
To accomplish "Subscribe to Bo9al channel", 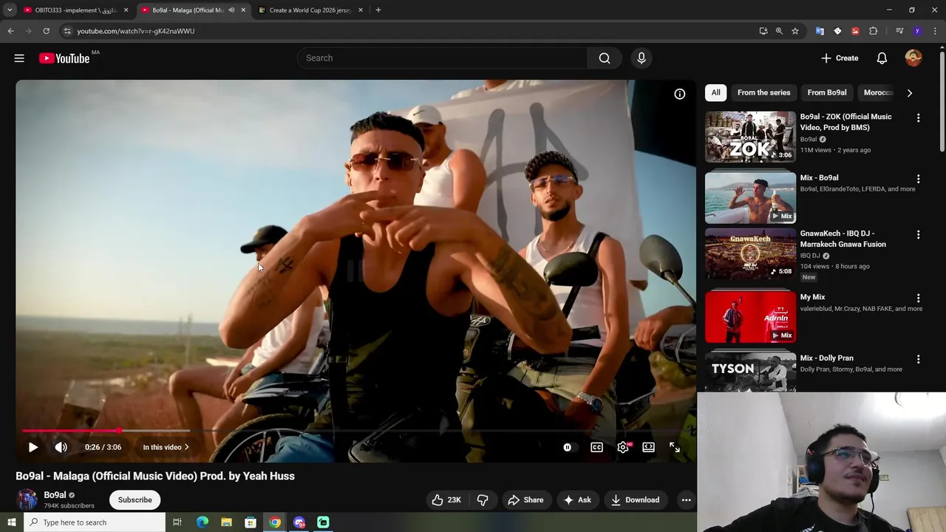I will coord(135,500).
